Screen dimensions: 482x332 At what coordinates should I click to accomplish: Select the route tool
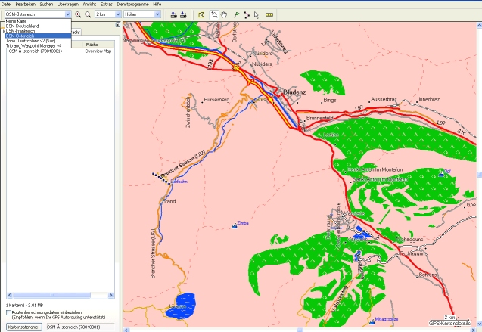click(x=247, y=14)
